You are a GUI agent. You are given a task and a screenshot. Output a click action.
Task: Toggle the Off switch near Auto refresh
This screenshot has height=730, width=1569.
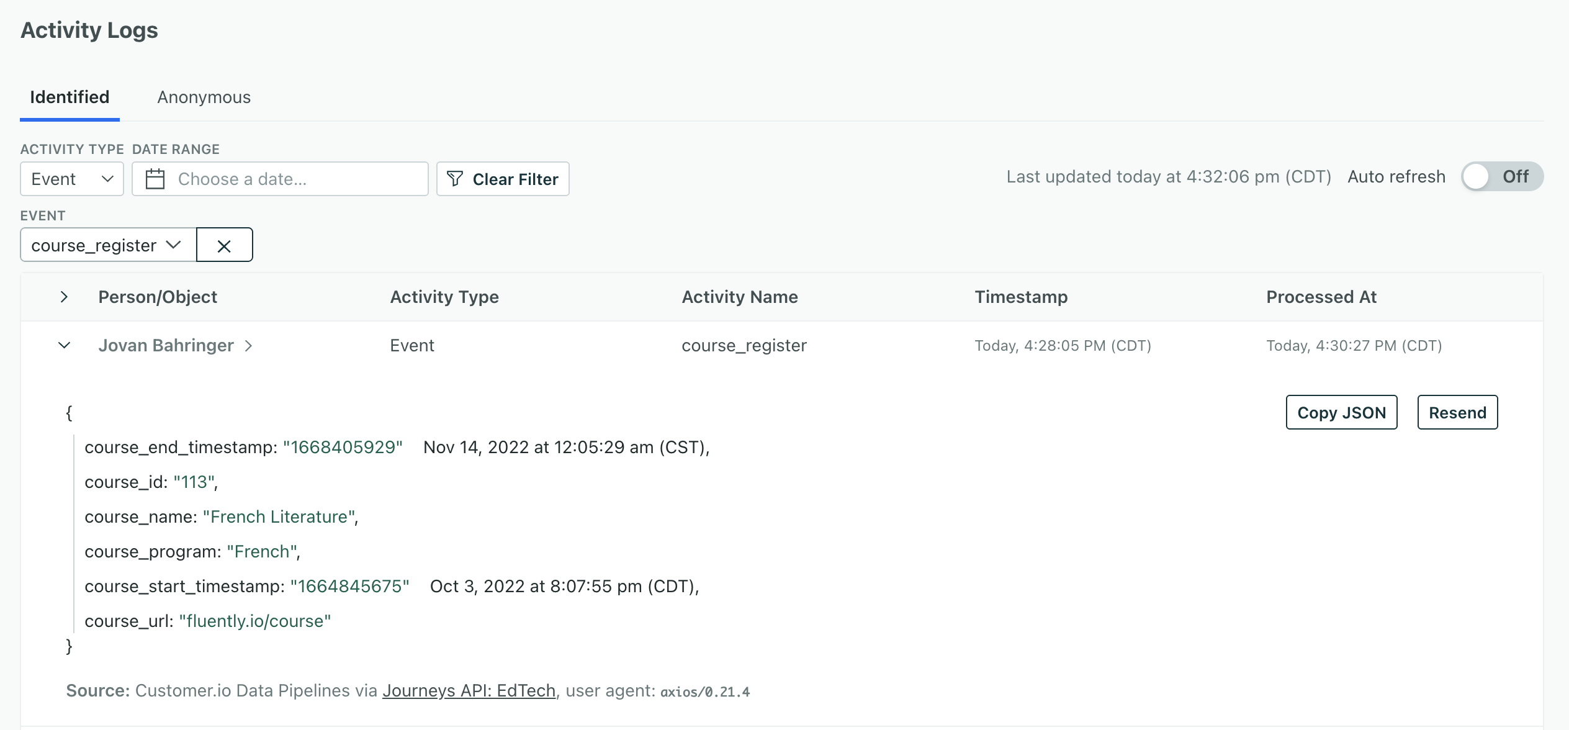pyautogui.click(x=1503, y=176)
